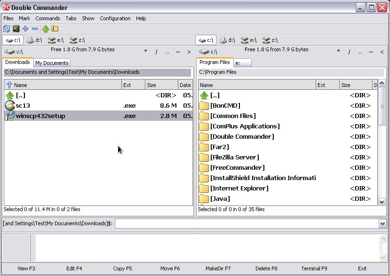
Task: Switch to the My Documents tab
Action: [x=52, y=63]
